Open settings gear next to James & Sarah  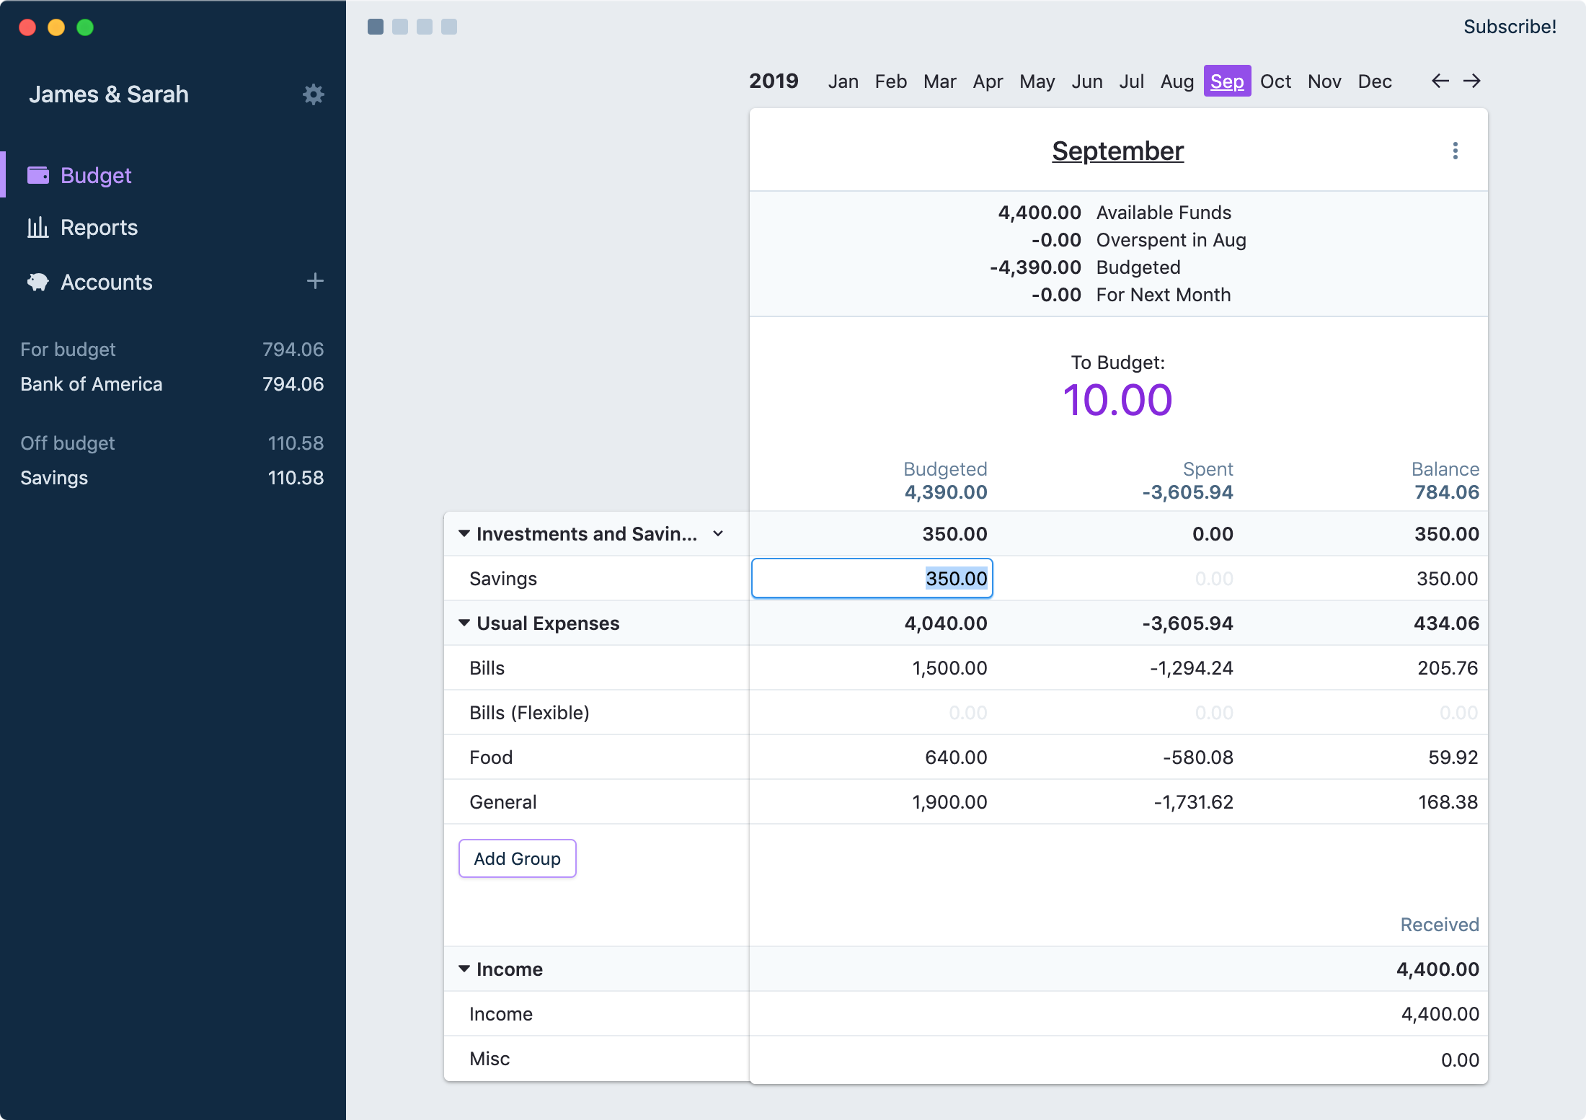pyautogui.click(x=313, y=94)
